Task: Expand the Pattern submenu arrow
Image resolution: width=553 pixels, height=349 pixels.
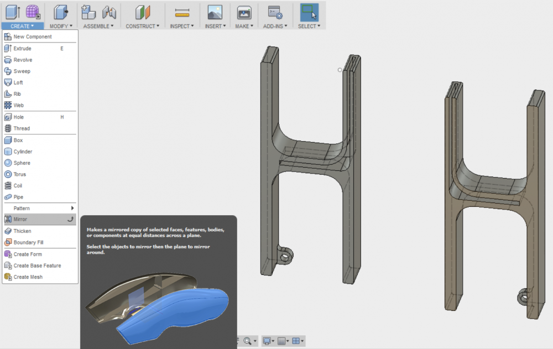Action: (72, 208)
